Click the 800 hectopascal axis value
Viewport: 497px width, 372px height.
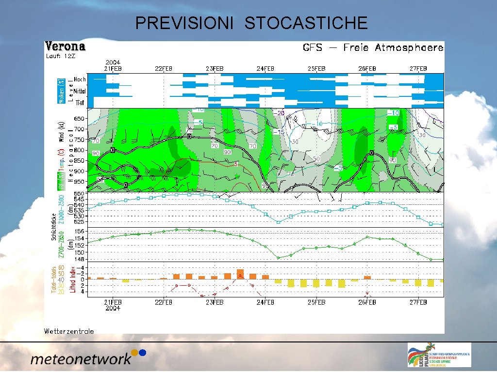pos(79,150)
